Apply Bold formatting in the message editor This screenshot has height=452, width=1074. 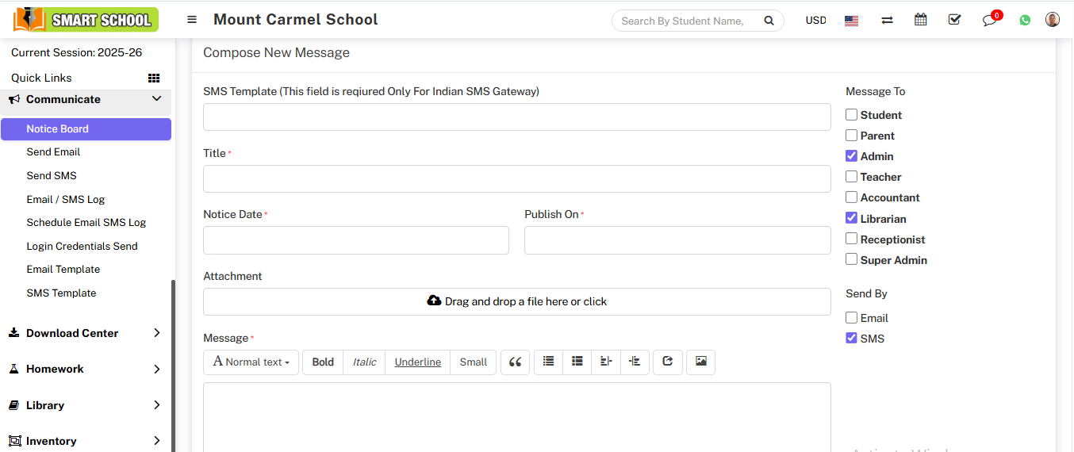click(323, 362)
